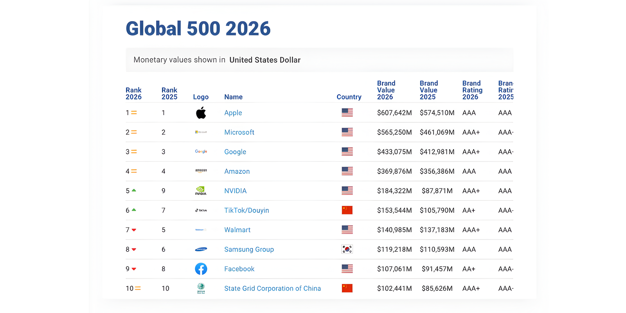Open the Walmart brand link
The image size is (626, 313).
pyautogui.click(x=237, y=230)
